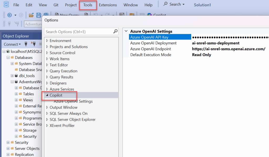Click the Read Only execution mode value
269x157 pixels.
pos(201,55)
